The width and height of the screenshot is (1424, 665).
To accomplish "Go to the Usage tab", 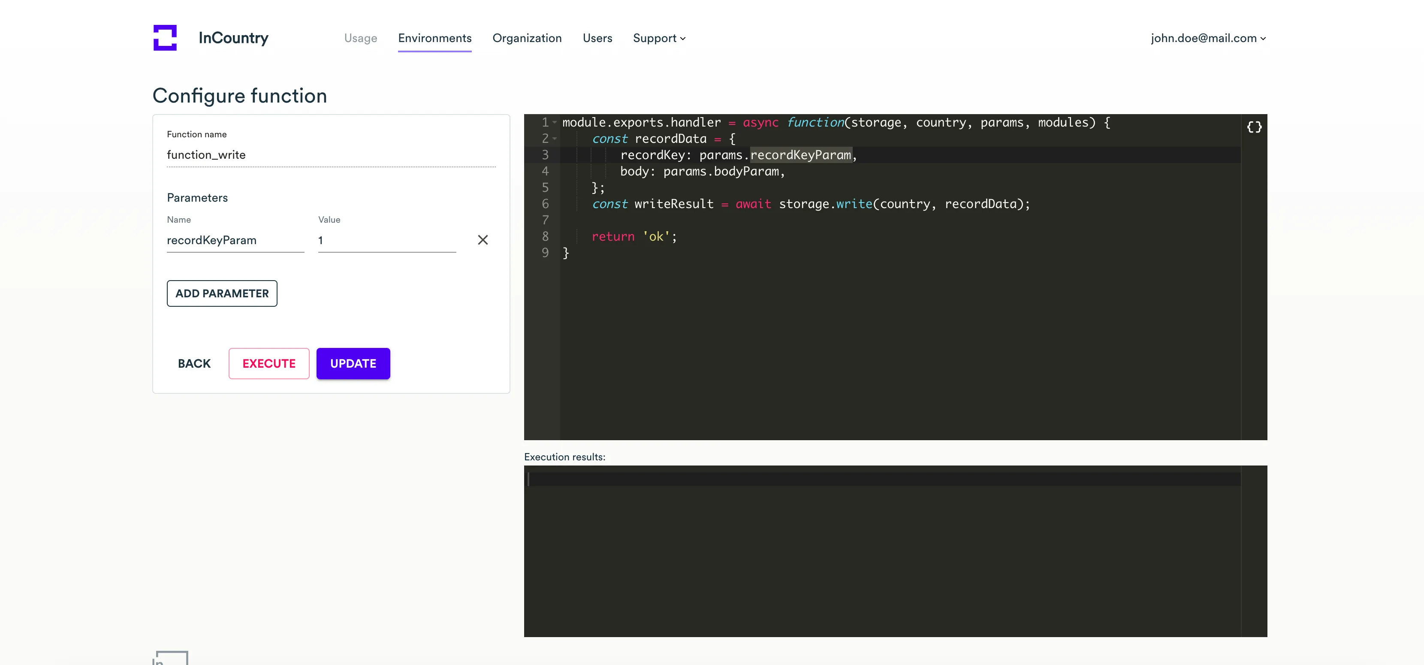I will pyautogui.click(x=360, y=38).
